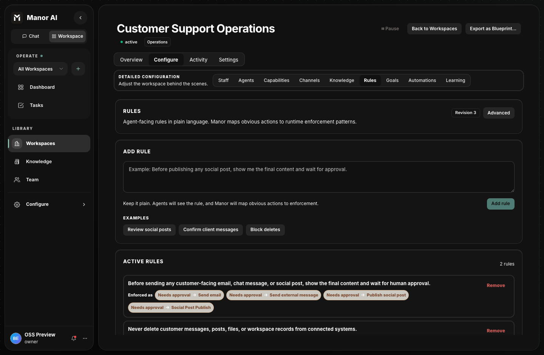The width and height of the screenshot is (544, 355).
Task: Select the Staff configuration tab
Action: (223, 80)
